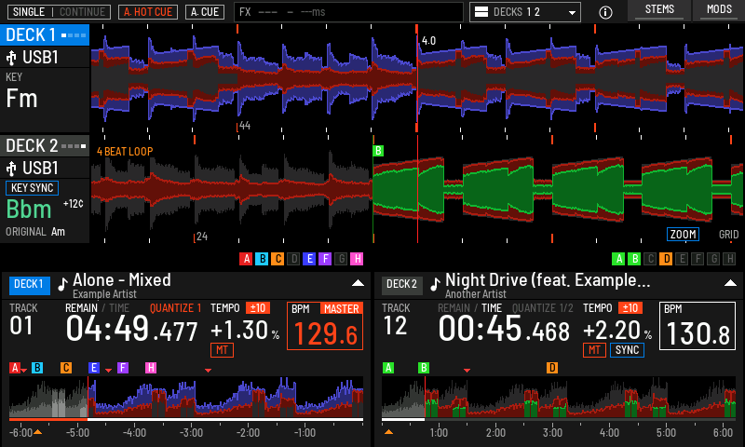Click hot cue C marker above Deck 1 overview

click(66, 368)
